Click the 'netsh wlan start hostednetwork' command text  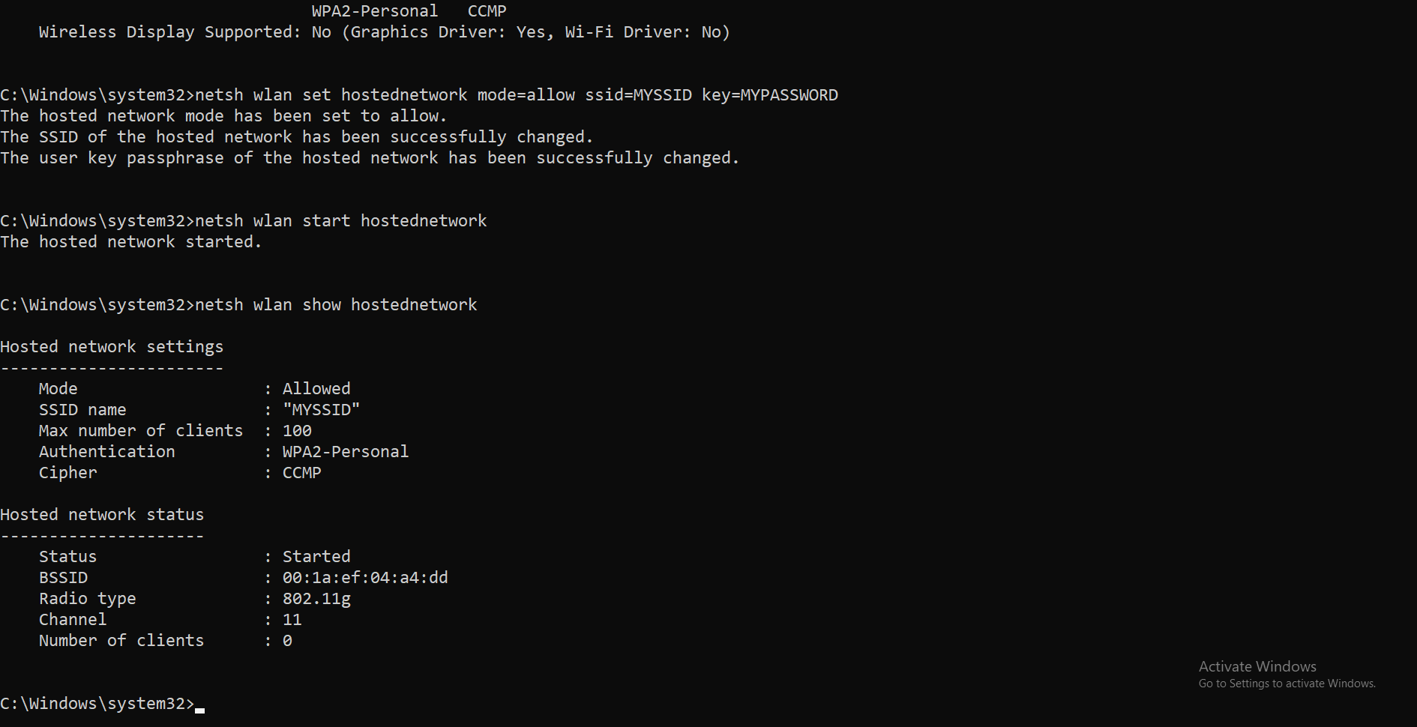(x=340, y=221)
